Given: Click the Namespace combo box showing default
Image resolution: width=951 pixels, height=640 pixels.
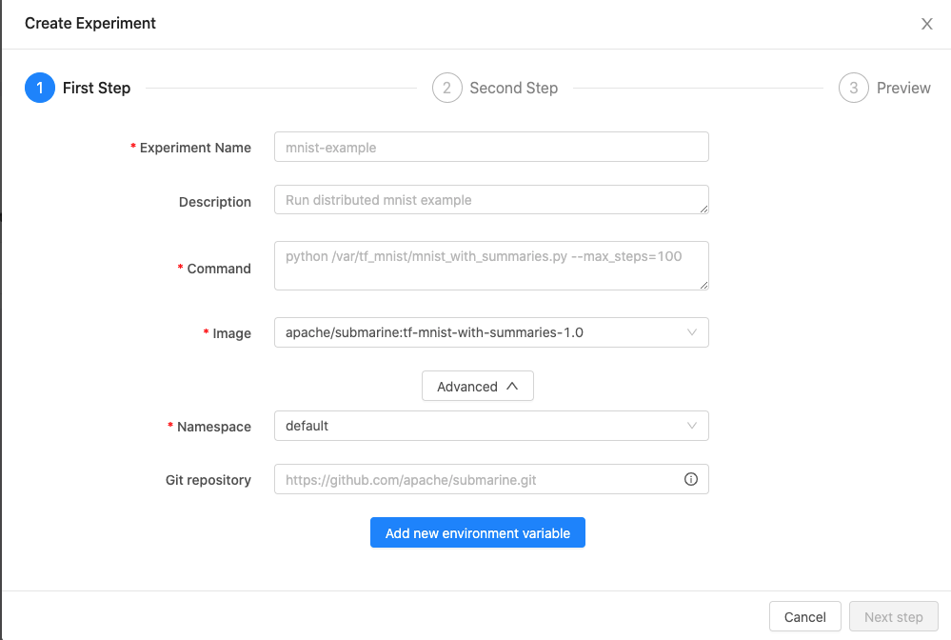Looking at the screenshot, I should [x=476, y=426].
